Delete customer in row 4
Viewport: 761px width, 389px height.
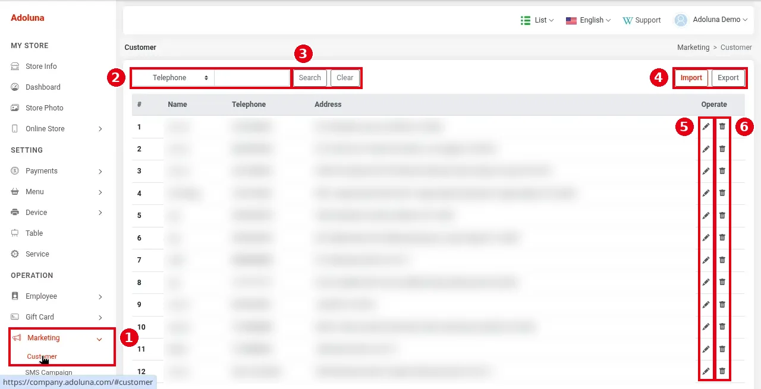point(722,193)
